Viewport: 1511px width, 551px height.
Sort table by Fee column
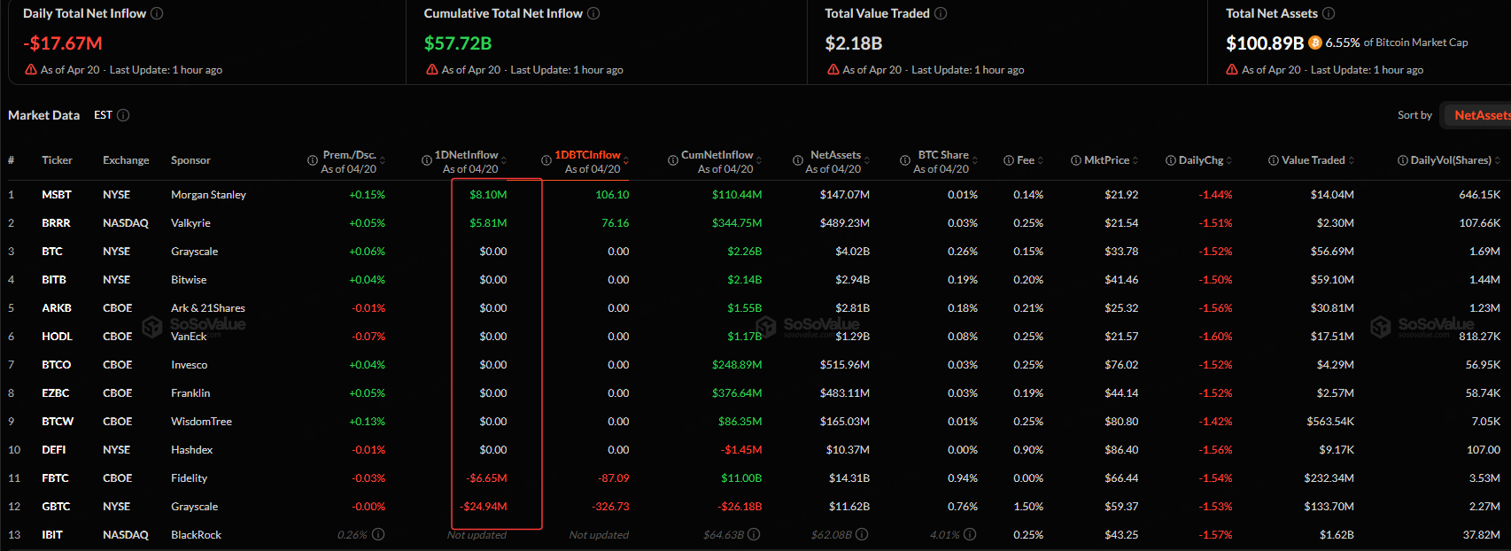(x=1041, y=160)
